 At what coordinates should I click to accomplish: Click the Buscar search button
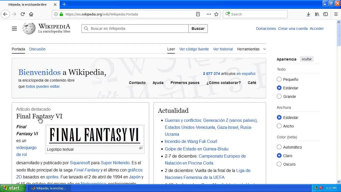tap(198, 29)
